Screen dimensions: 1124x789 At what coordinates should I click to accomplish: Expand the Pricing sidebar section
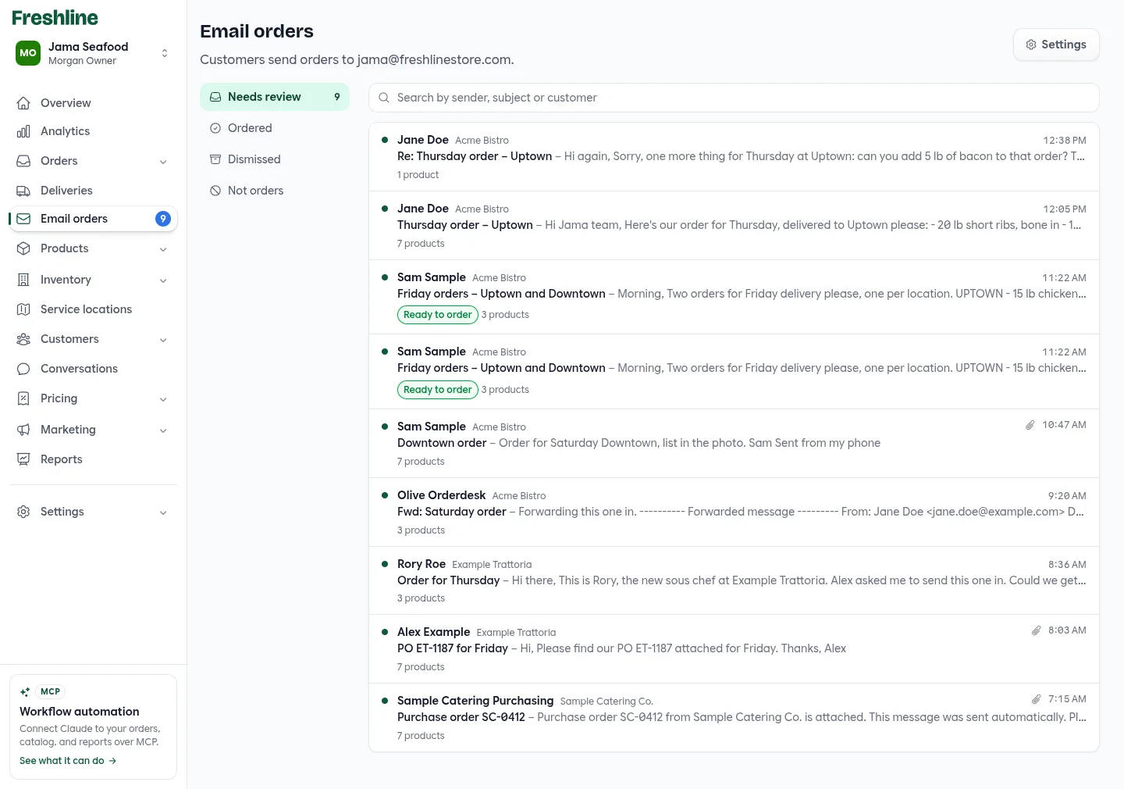163,399
